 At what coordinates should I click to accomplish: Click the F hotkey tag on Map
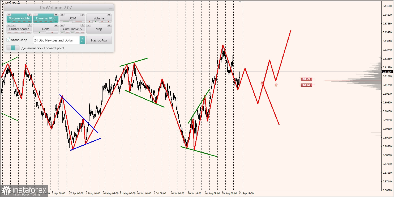point(88,26)
